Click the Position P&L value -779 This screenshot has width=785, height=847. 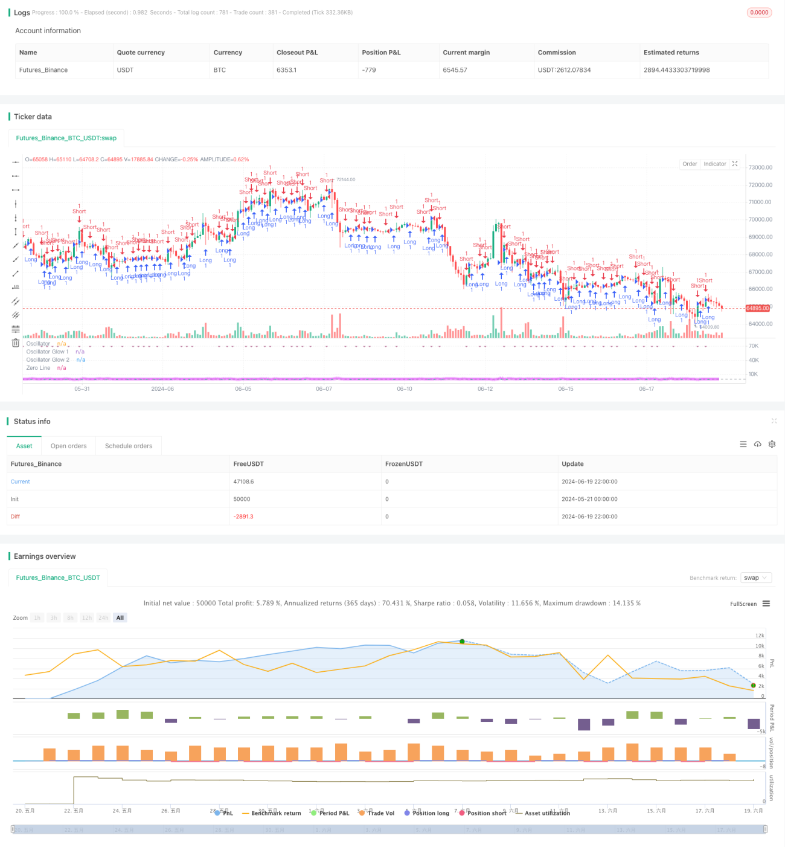click(369, 70)
